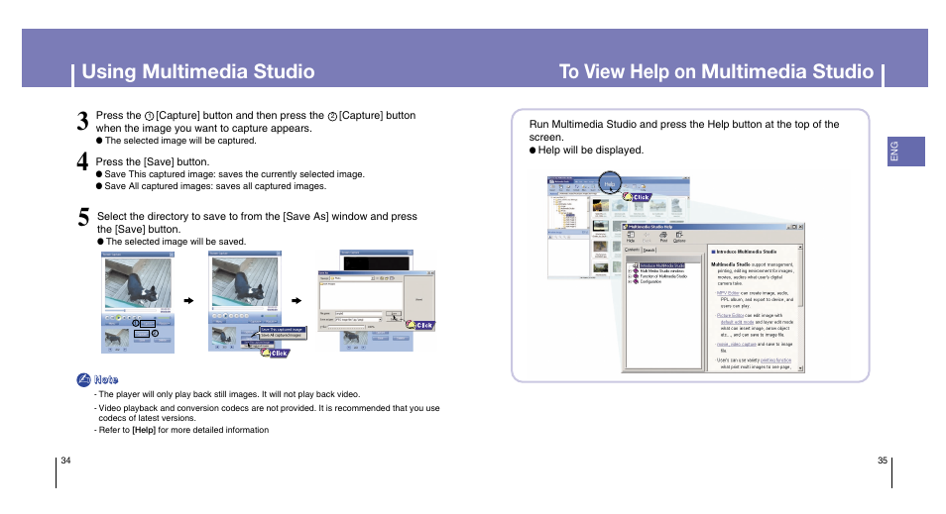Click the File name field in Save As dialog
The image size is (946, 514).
tap(358, 313)
